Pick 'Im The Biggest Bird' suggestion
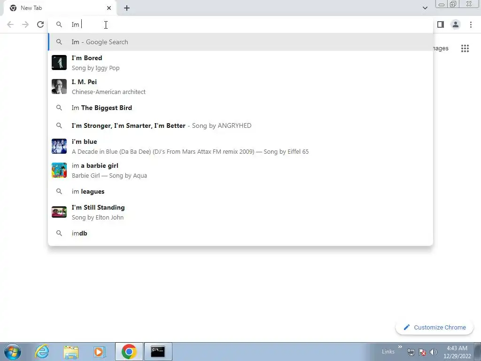 point(240,108)
